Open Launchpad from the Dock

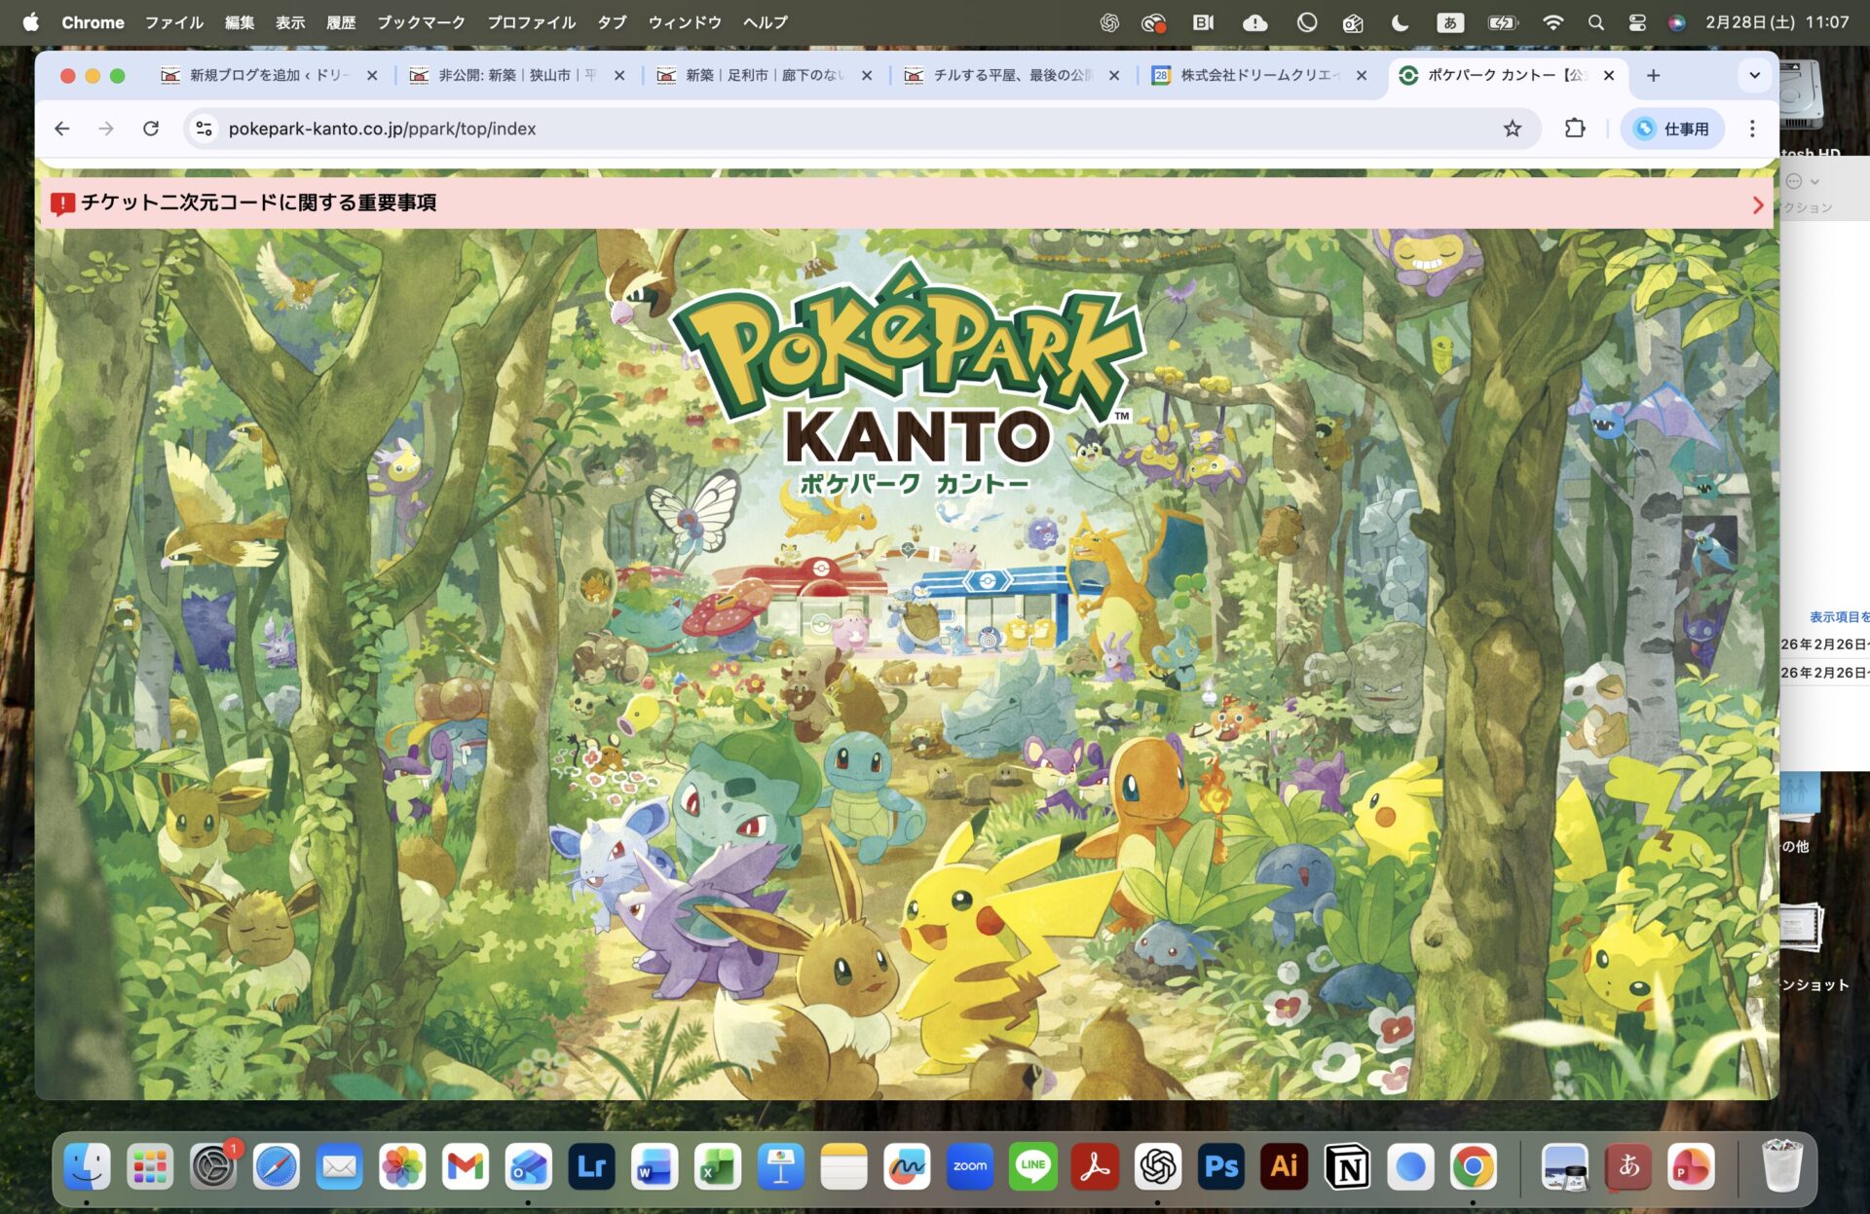tap(150, 1165)
